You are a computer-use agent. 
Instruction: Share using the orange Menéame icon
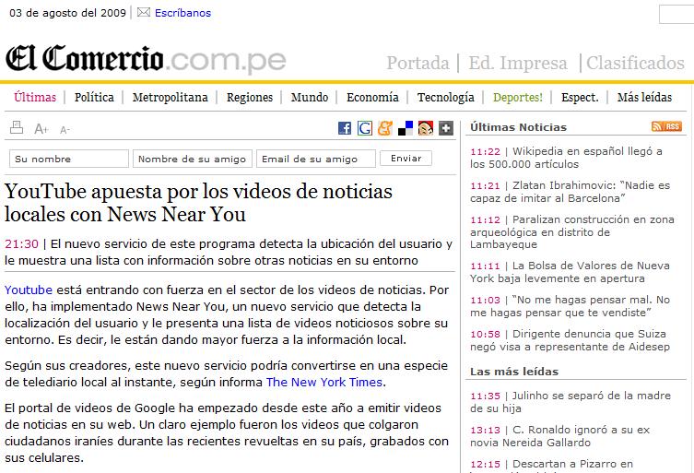pos(384,128)
